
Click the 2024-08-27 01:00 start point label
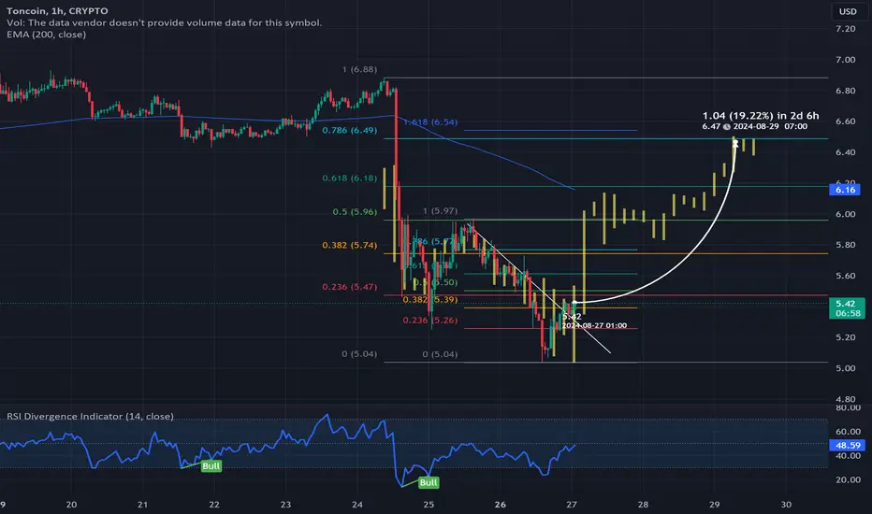pos(594,325)
